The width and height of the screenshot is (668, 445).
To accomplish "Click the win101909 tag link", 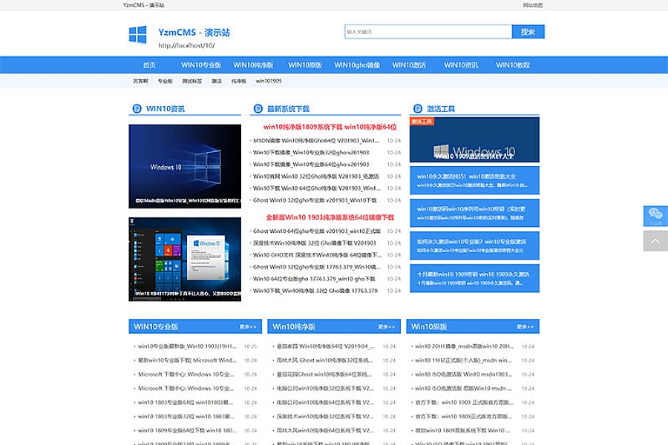I will pos(269,81).
